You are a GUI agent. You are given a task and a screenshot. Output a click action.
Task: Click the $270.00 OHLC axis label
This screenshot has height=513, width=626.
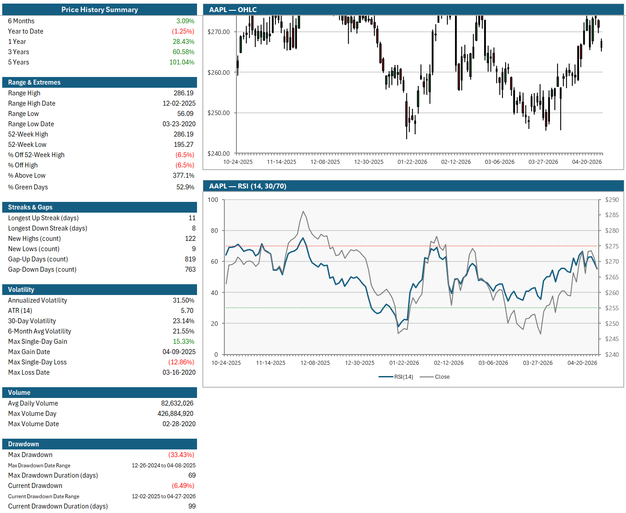pos(219,32)
